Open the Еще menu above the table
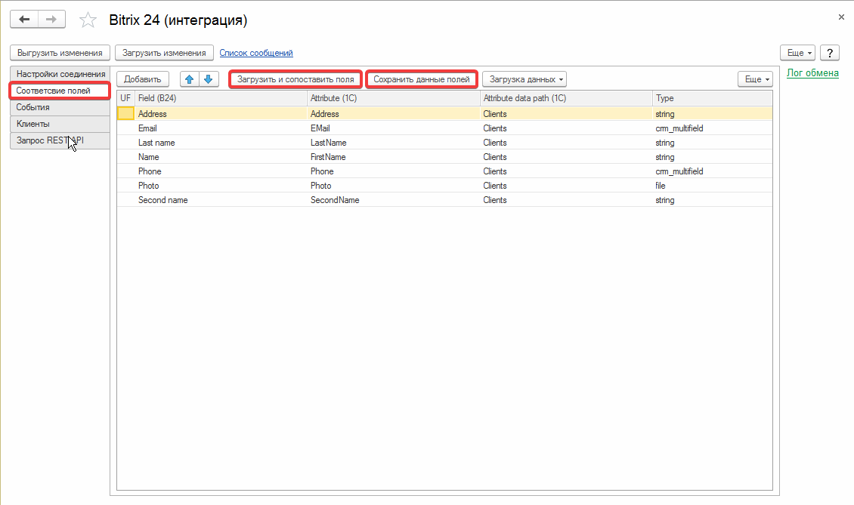 [x=756, y=79]
